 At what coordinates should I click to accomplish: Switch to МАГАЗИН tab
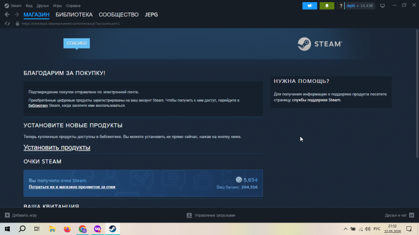point(37,15)
